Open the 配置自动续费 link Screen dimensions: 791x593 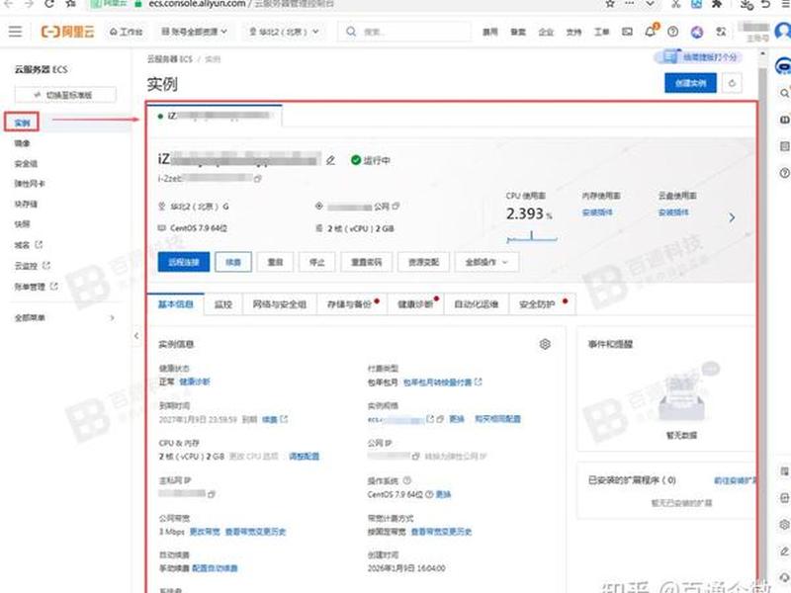[x=215, y=568]
